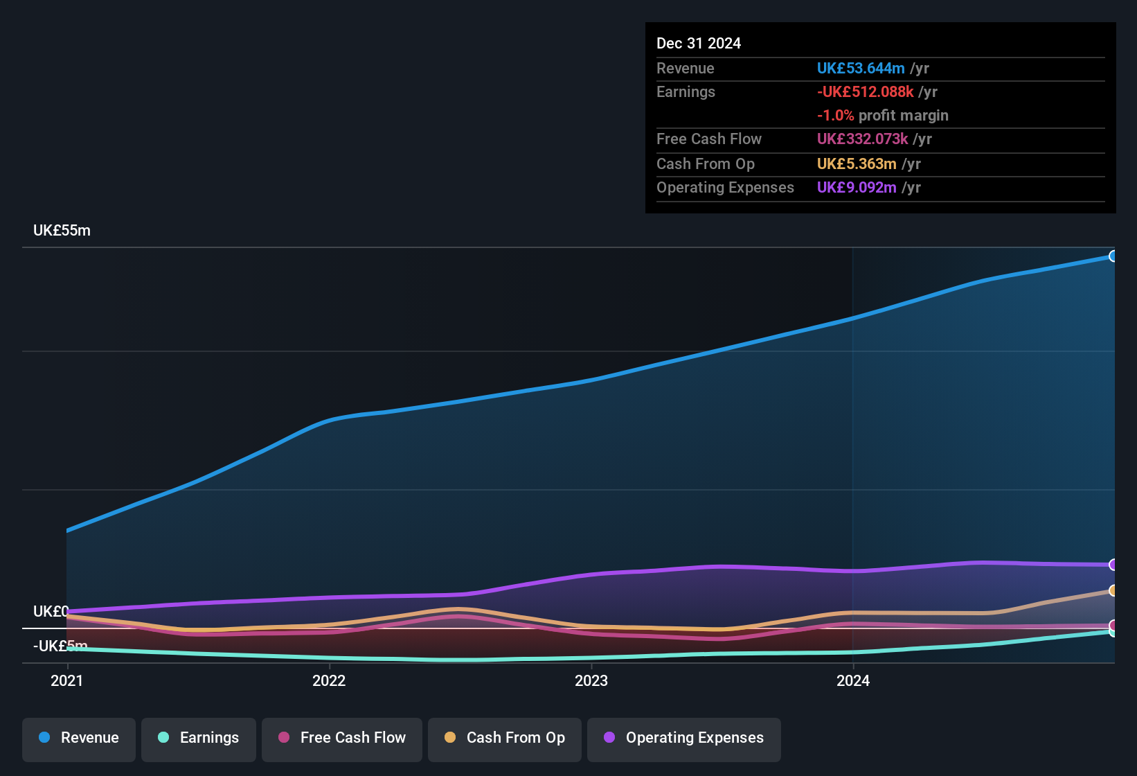Click the -UK£512.088k earnings value
This screenshot has width=1137, height=776.
tap(866, 92)
